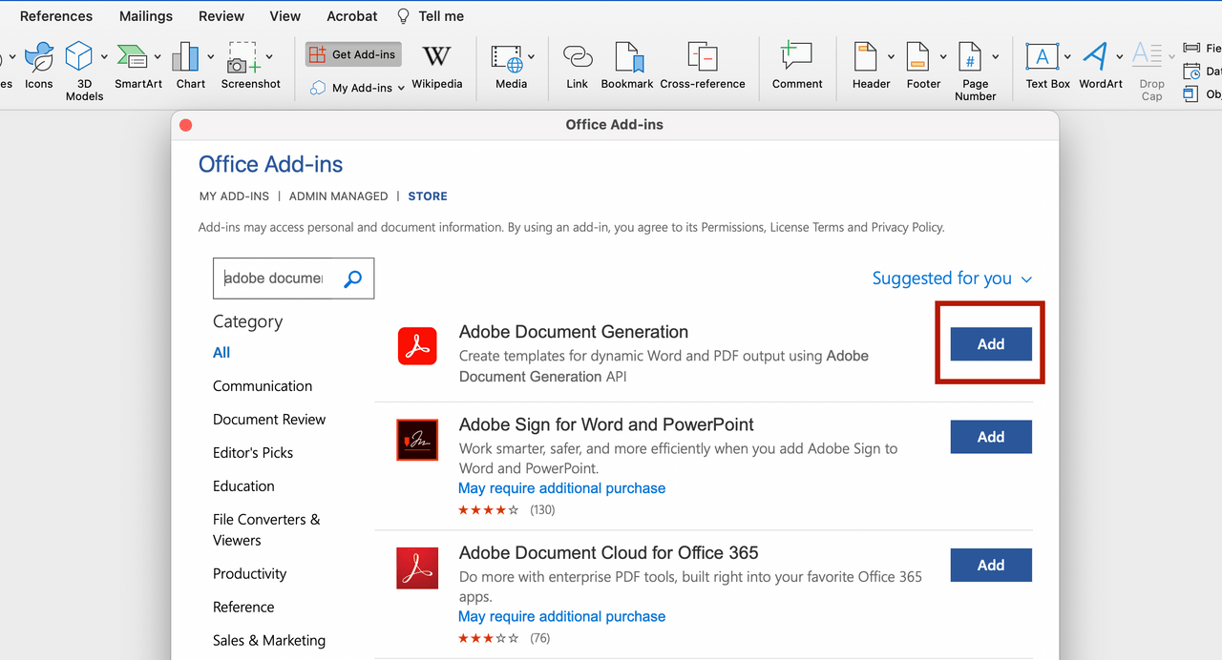The width and height of the screenshot is (1222, 660).
Task: Expand the Header dropdown arrow
Action: click(891, 57)
